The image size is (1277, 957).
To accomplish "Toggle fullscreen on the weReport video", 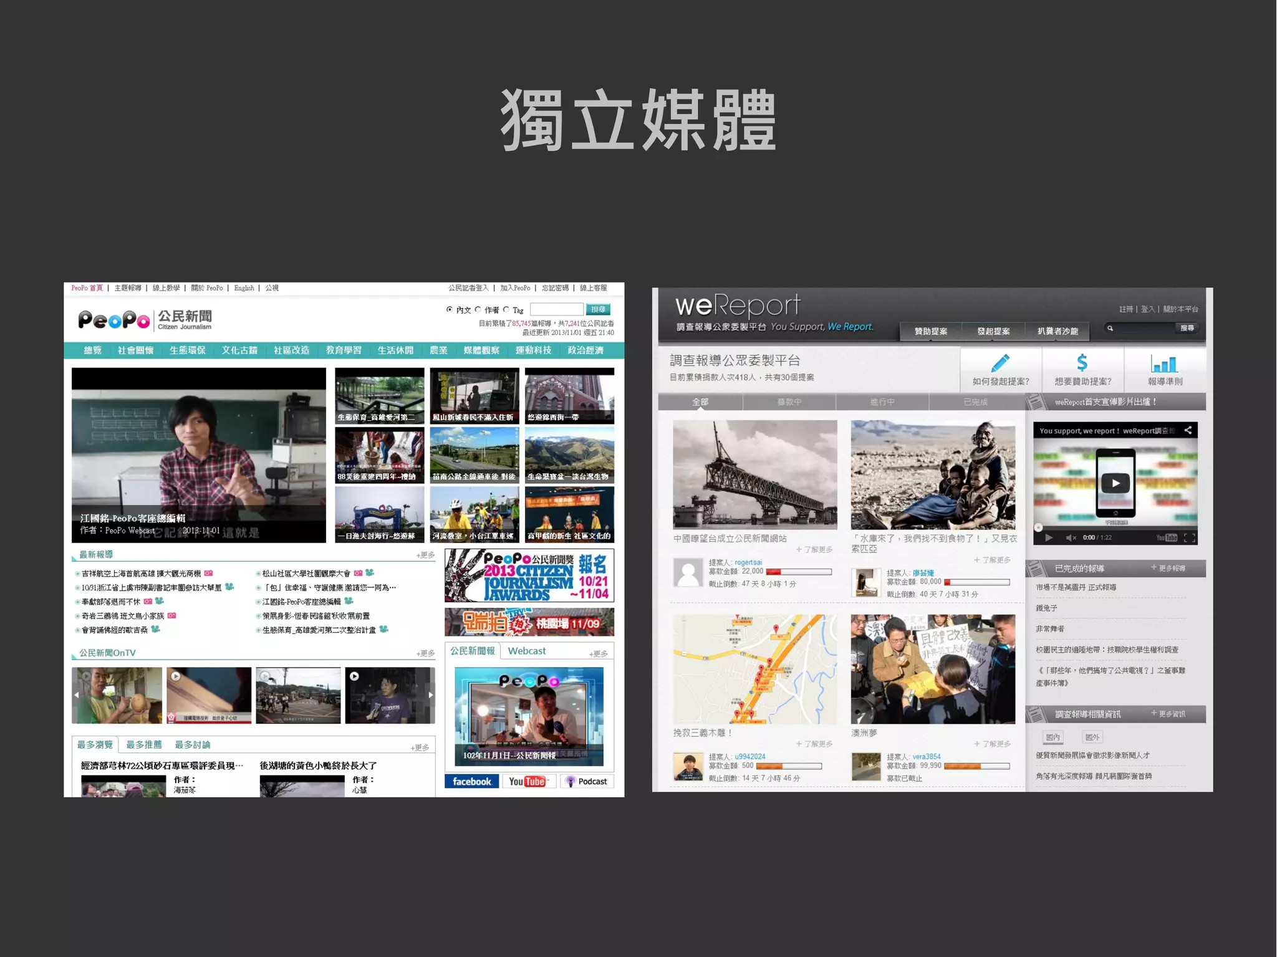I will coord(1190,537).
